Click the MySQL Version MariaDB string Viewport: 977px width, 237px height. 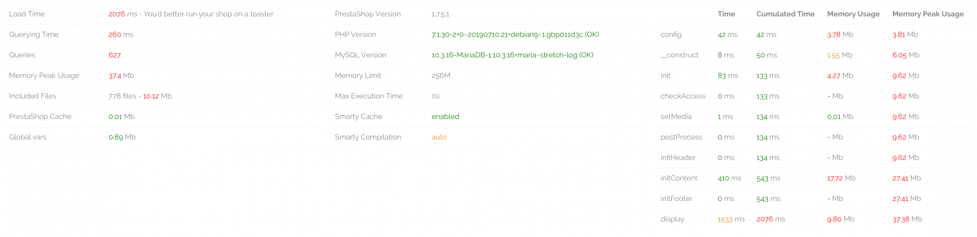[x=512, y=55]
